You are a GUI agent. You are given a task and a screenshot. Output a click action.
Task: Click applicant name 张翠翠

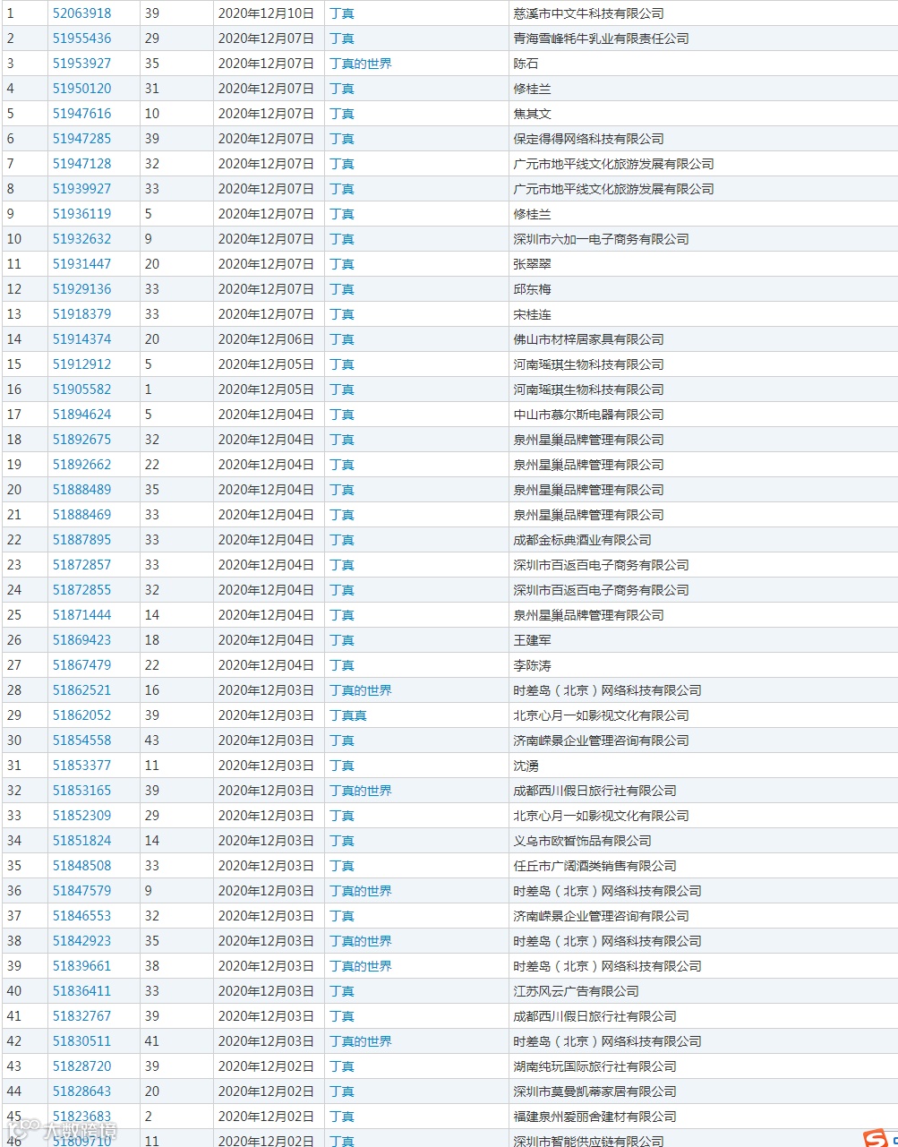click(x=533, y=264)
